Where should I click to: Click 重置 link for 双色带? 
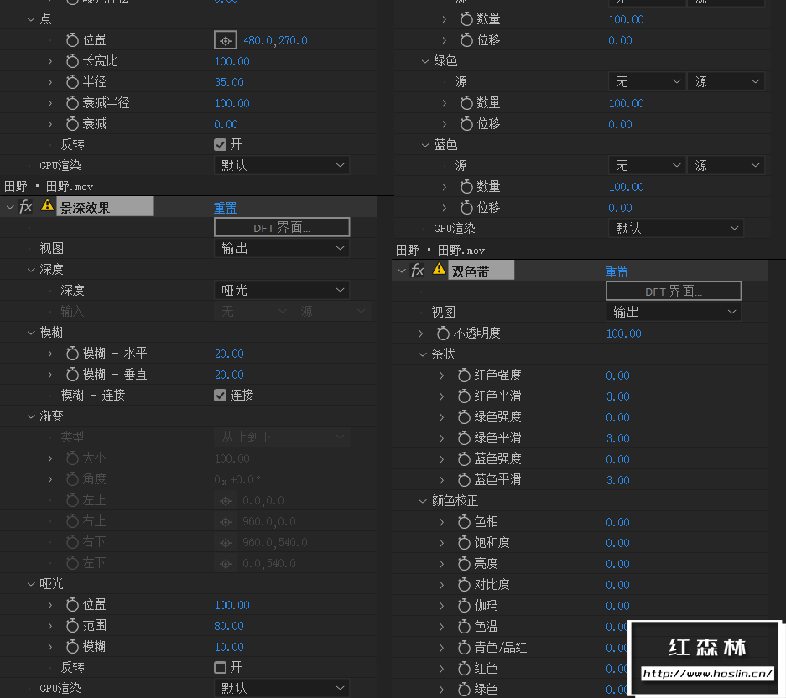(x=617, y=271)
